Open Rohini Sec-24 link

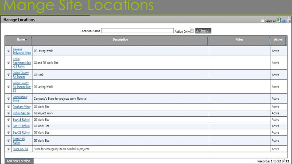click(21, 113)
